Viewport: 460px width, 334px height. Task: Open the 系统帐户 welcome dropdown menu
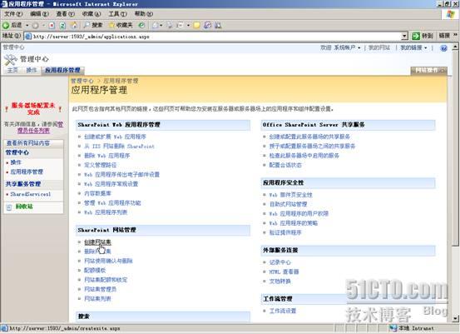pyautogui.click(x=347, y=47)
